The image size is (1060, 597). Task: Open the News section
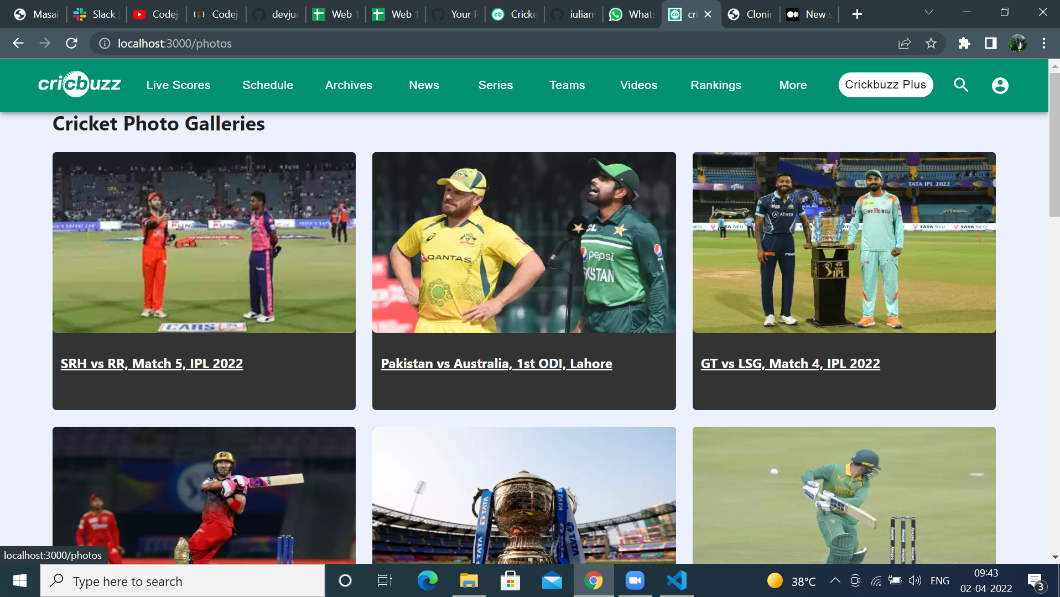424,85
